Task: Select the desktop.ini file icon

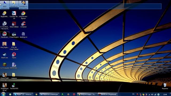Action: tap(24, 35)
